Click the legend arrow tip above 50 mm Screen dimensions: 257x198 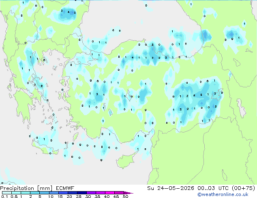[x=128, y=193]
